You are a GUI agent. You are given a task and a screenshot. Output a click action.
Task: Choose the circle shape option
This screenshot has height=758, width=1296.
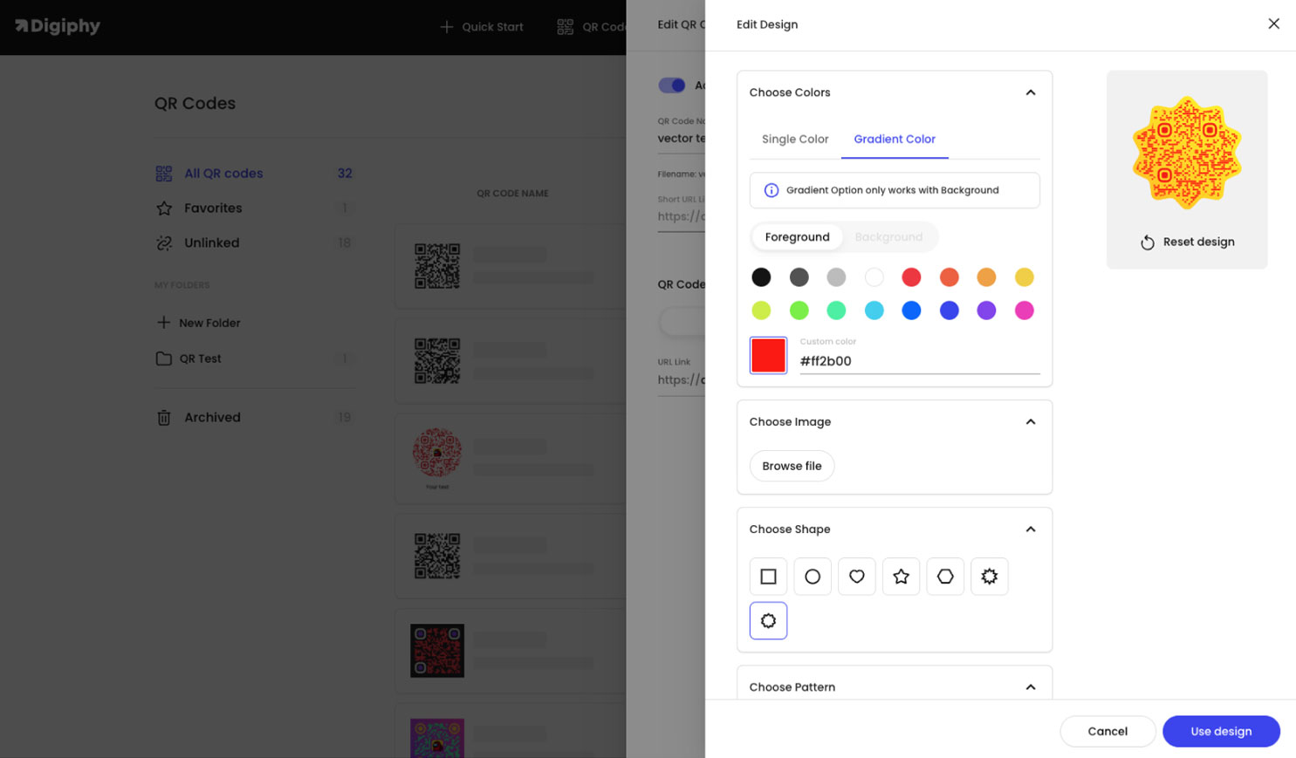pos(813,576)
